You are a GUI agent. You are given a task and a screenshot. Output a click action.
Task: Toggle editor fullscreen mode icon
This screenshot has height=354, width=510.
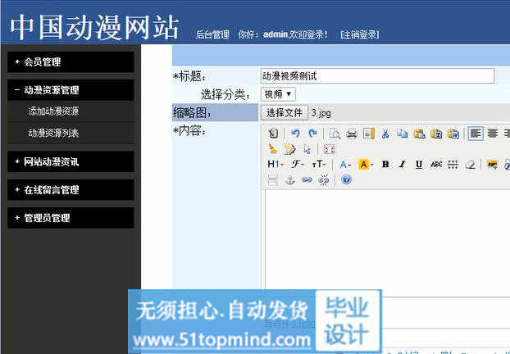(329, 149)
